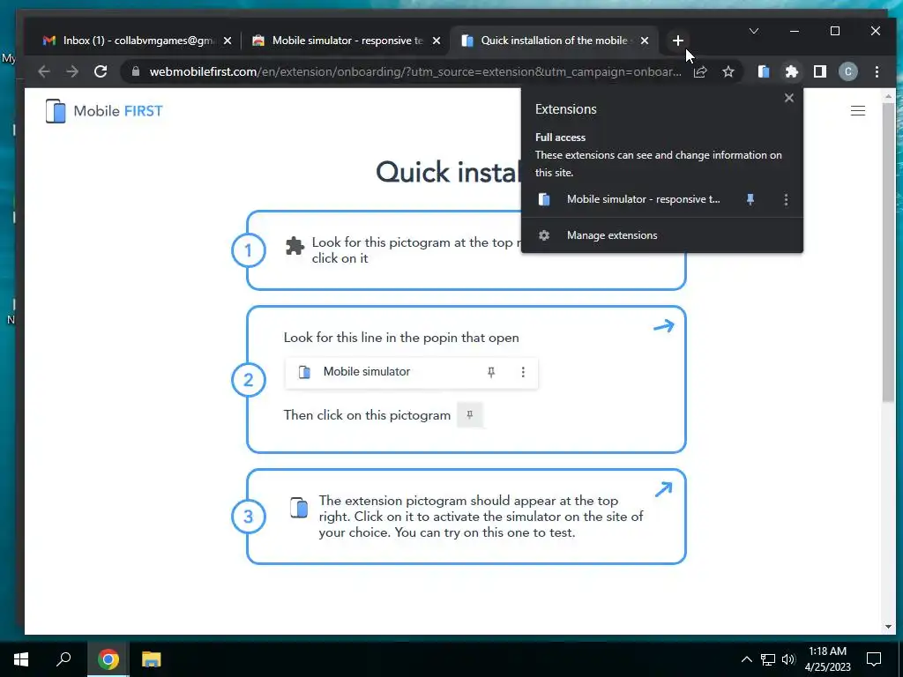Open Chrome's three-dot menu

coord(877,71)
